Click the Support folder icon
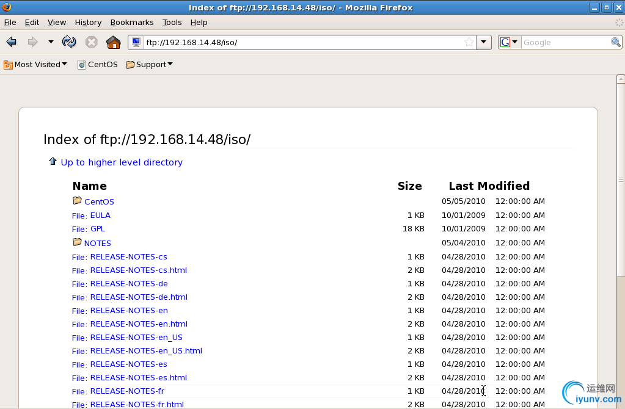The image size is (625, 409). [x=130, y=65]
